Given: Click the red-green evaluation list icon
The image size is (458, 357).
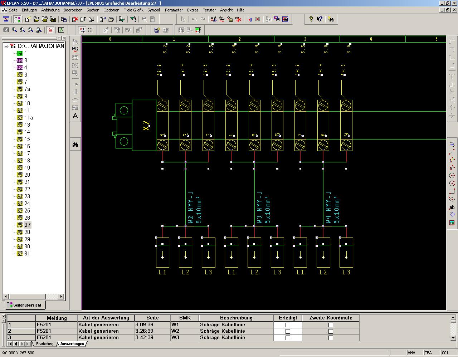Looking at the screenshot, I should pyautogui.click(x=198, y=30).
